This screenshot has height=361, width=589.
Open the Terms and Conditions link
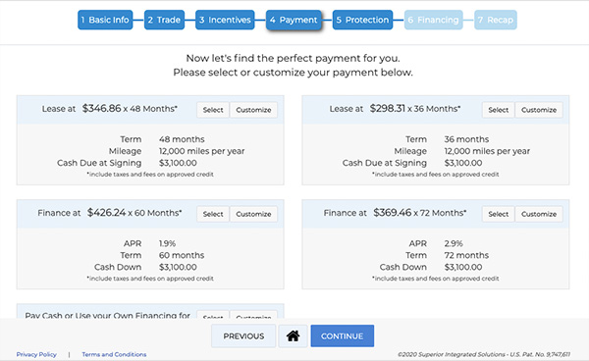(x=114, y=354)
